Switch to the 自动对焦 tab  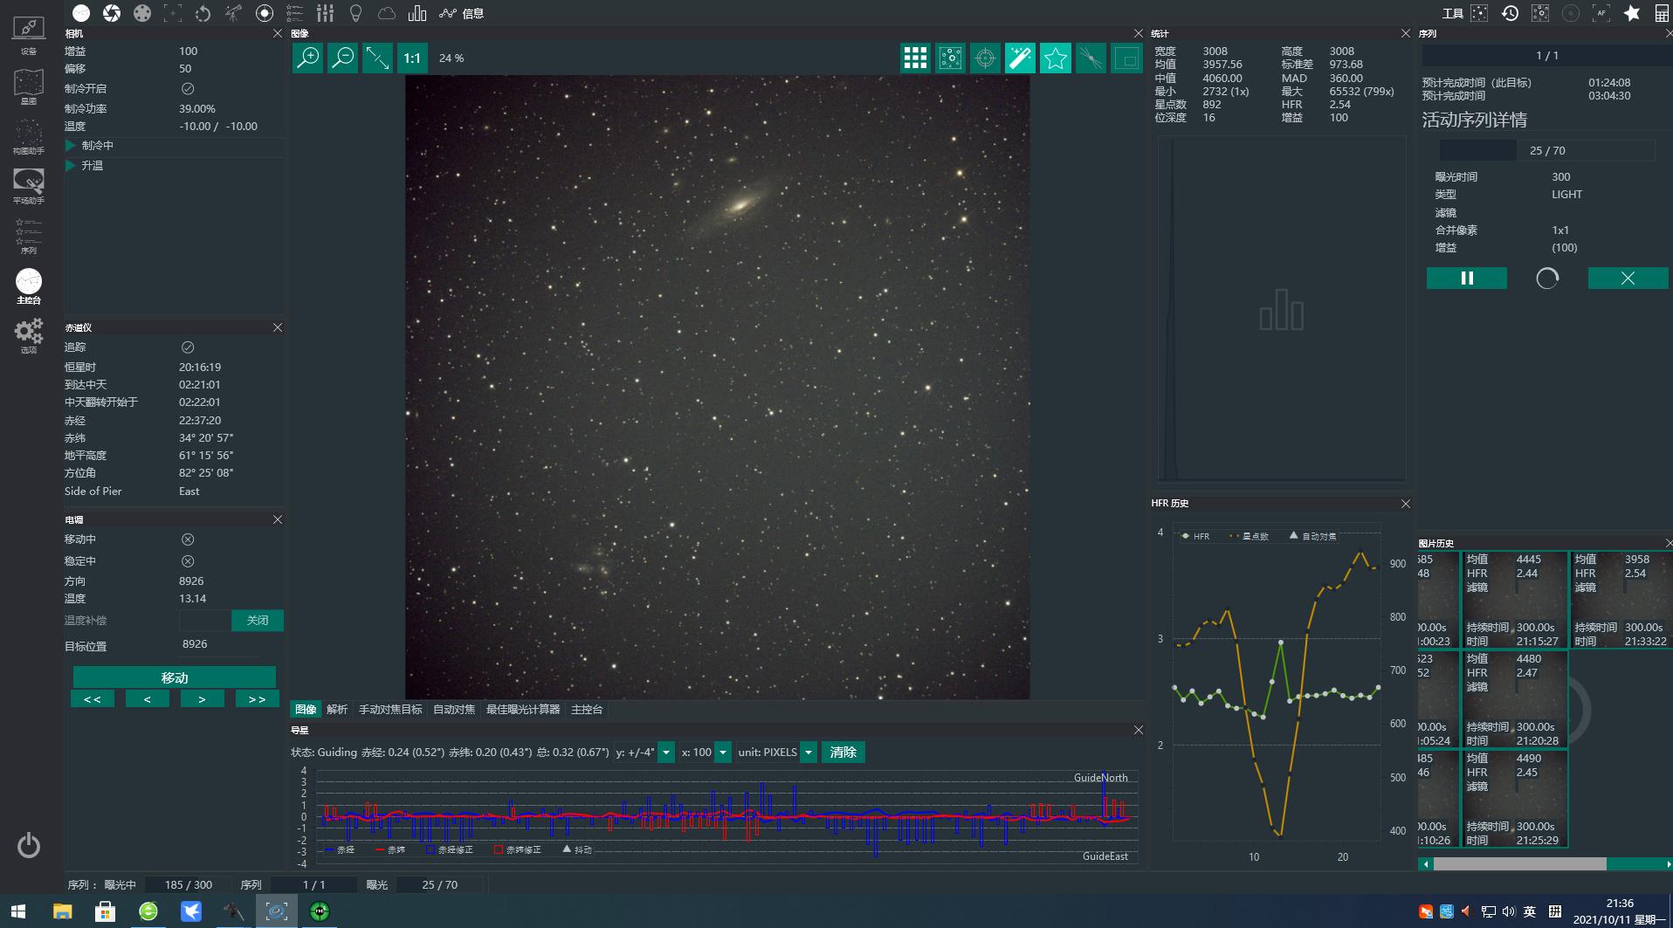pos(454,710)
